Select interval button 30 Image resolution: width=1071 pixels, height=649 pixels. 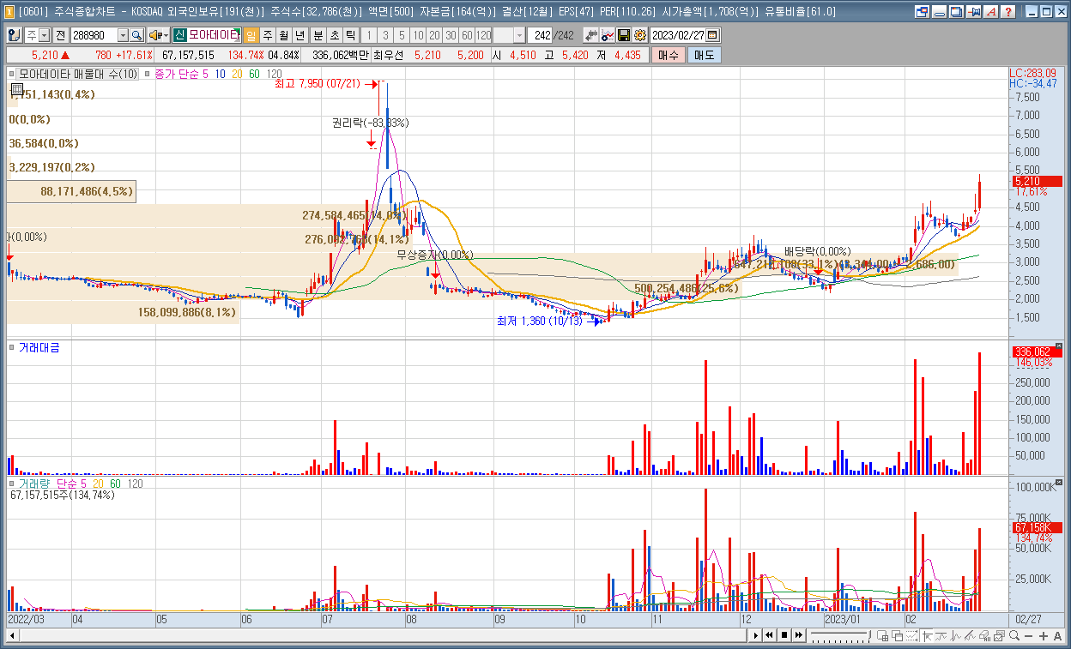(451, 35)
